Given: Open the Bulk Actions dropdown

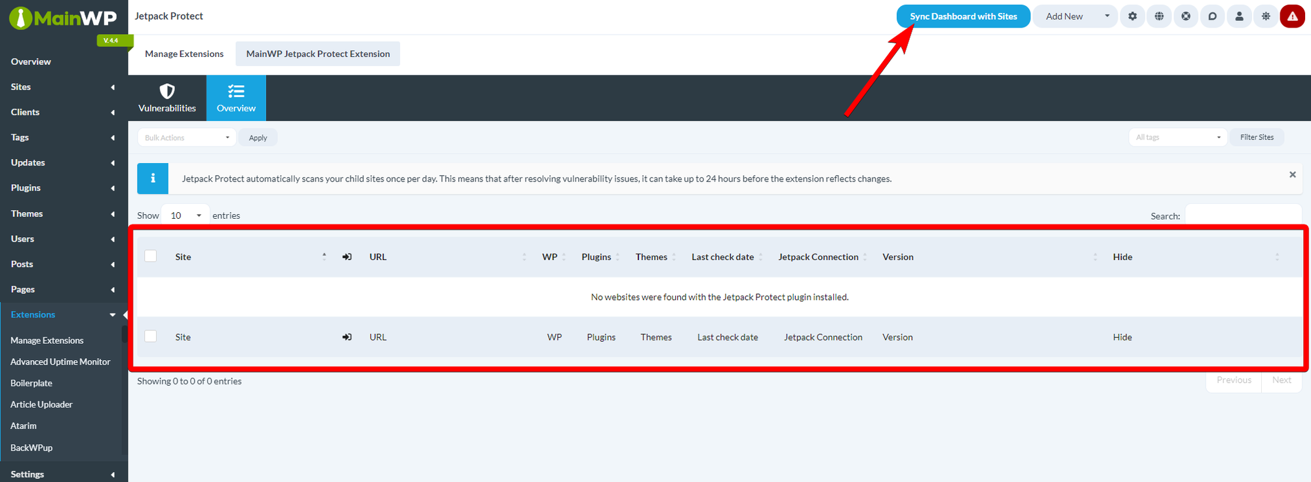Looking at the screenshot, I should 186,138.
